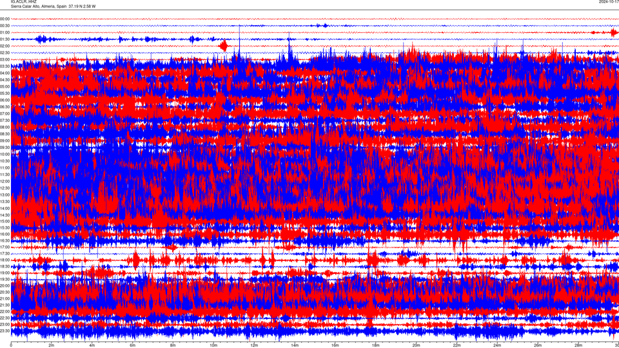Click the '02:30' time label

tap(5, 52)
